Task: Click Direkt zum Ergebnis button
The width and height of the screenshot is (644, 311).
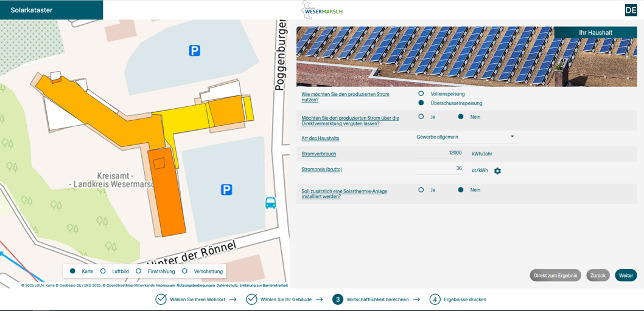Action: (x=556, y=275)
